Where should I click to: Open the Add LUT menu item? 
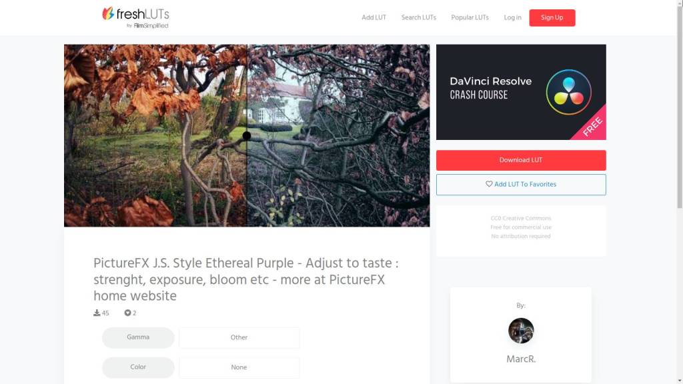click(374, 17)
